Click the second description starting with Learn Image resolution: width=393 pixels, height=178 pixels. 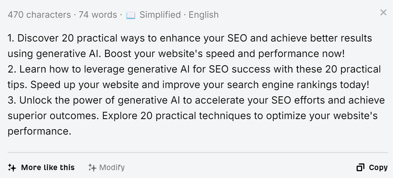pyautogui.click(x=194, y=69)
